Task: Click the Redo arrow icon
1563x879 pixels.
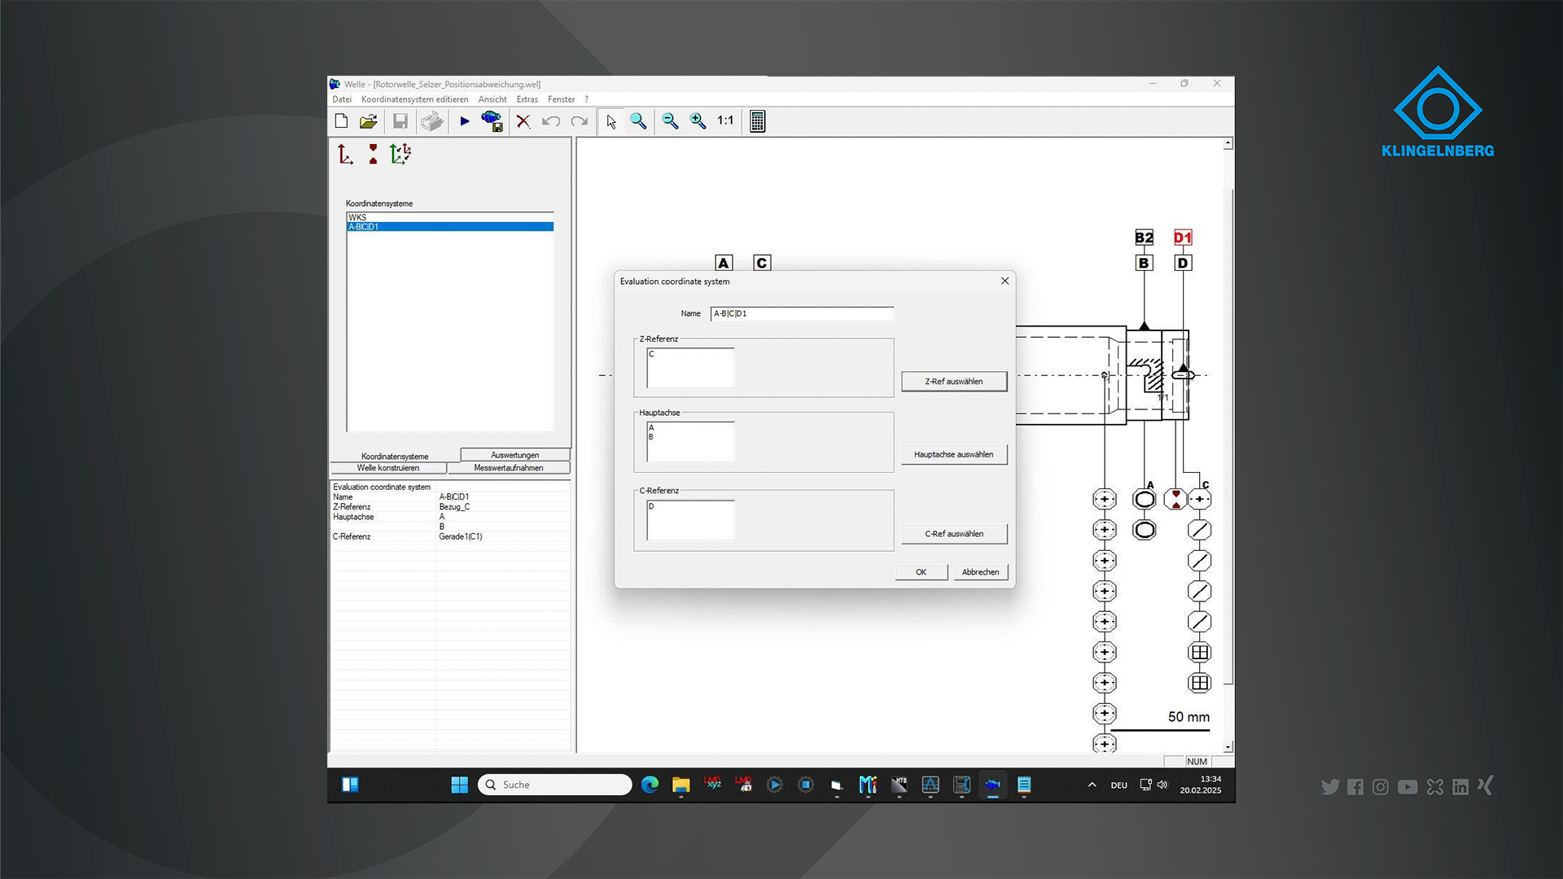Action: (x=580, y=121)
